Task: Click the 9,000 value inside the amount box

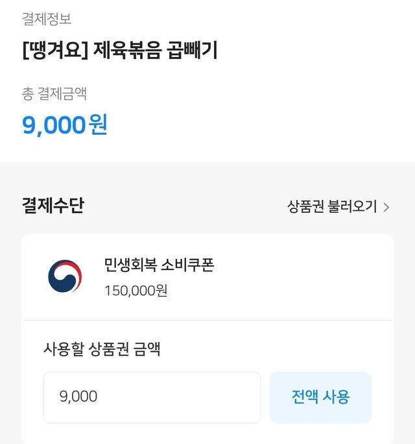Action: (x=78, y=397)
